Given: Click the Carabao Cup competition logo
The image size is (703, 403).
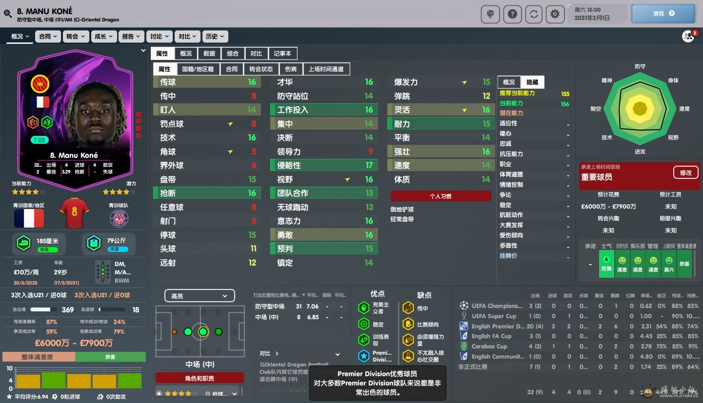Looking at the screenshot, I should point(463,346).
